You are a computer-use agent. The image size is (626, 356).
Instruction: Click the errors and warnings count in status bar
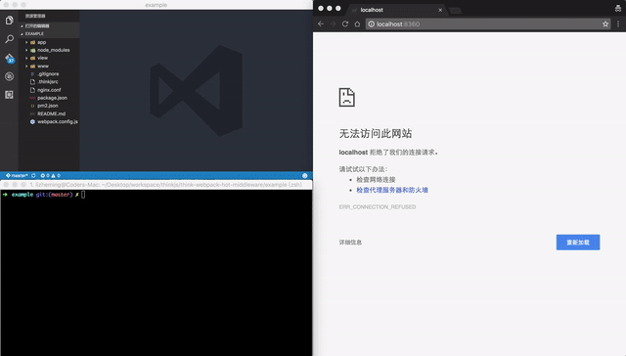pos(50,176)
